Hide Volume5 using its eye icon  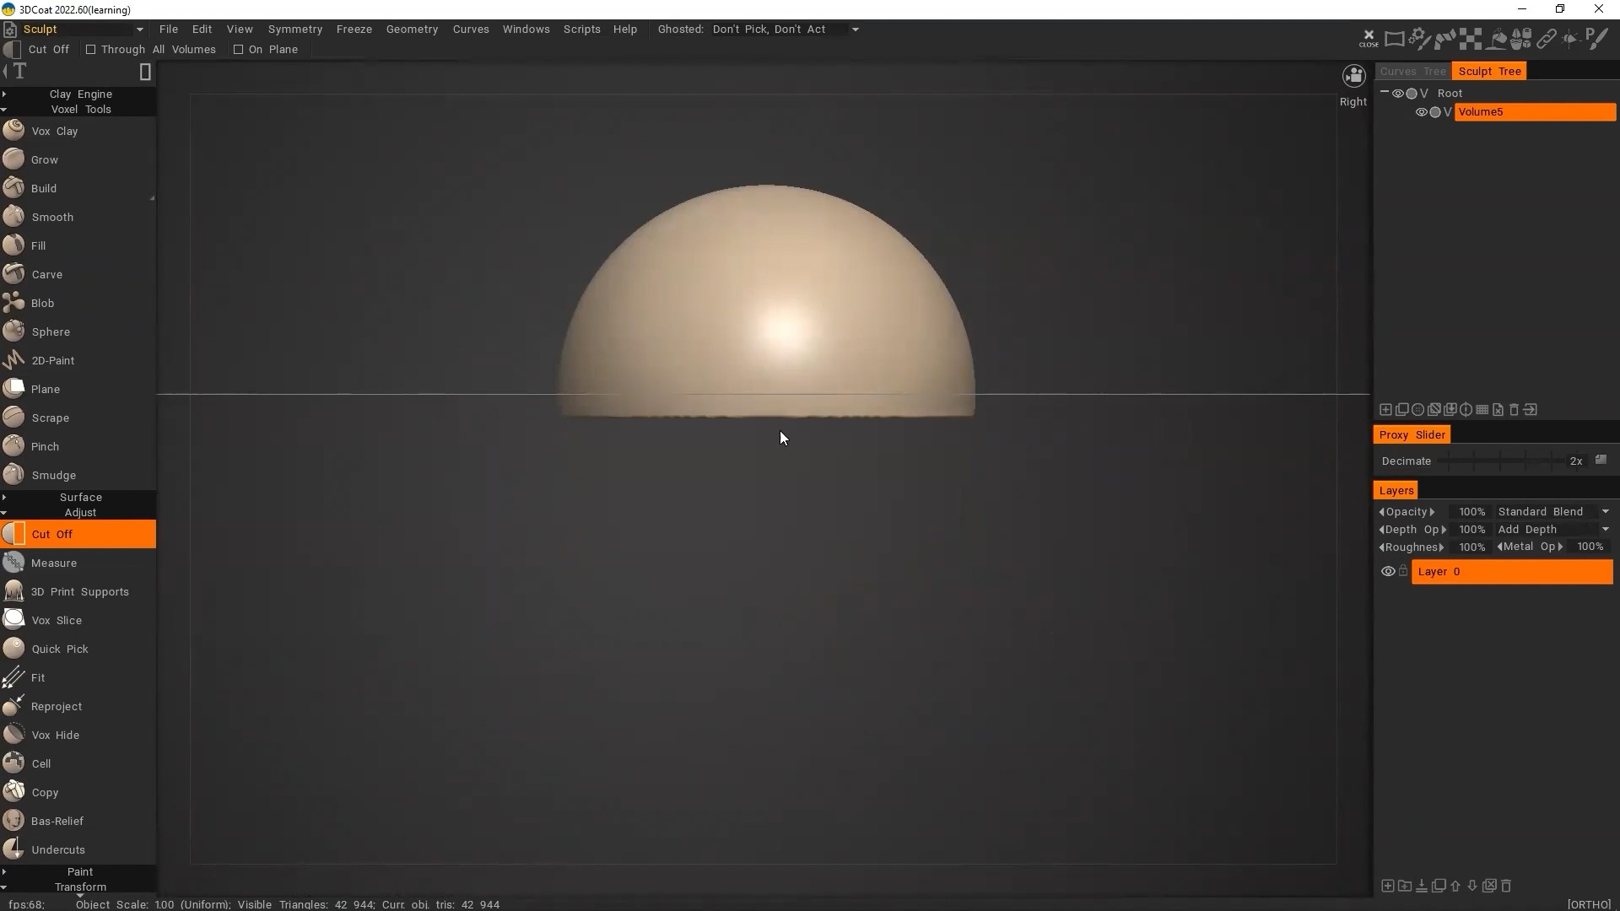1421,112
